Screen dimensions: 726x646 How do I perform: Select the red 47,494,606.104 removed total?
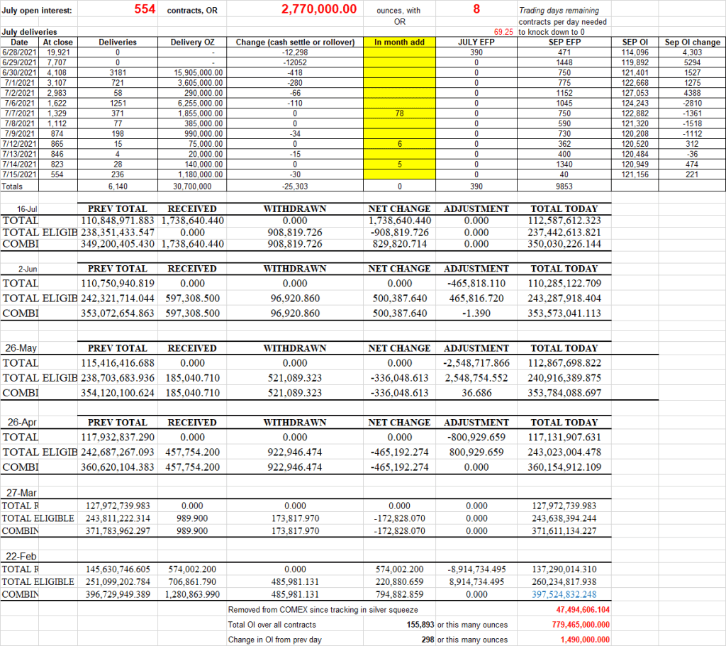pyautogui.click(x=578, y=610)
